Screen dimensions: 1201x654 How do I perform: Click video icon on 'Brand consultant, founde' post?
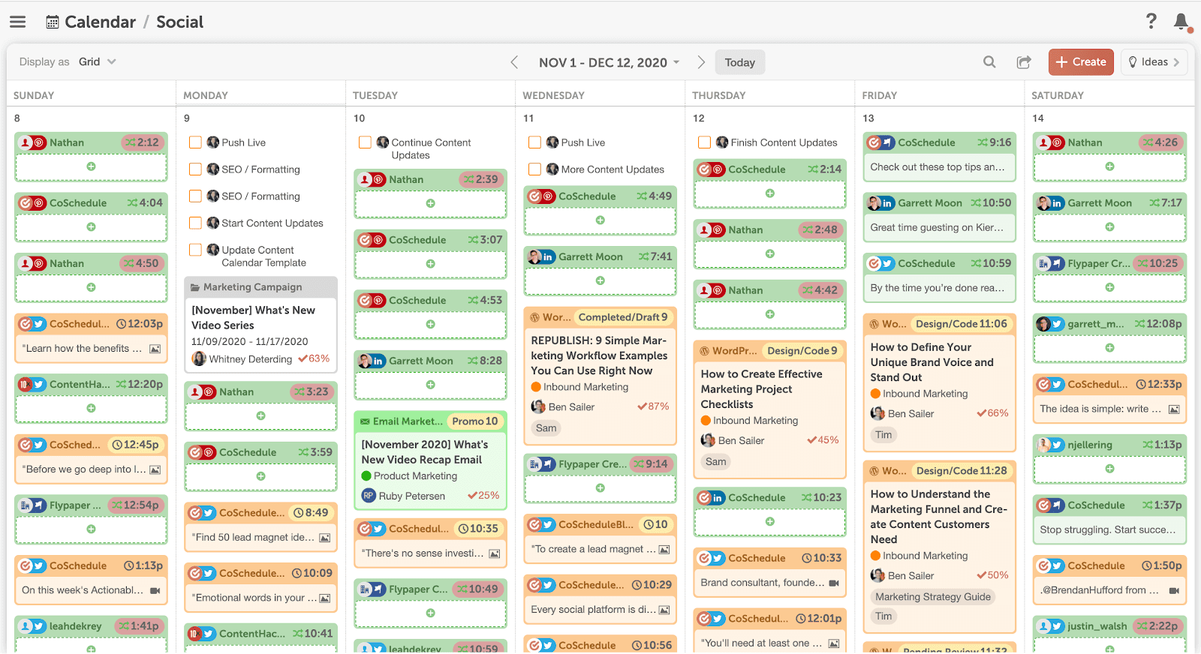coord(834,583)
